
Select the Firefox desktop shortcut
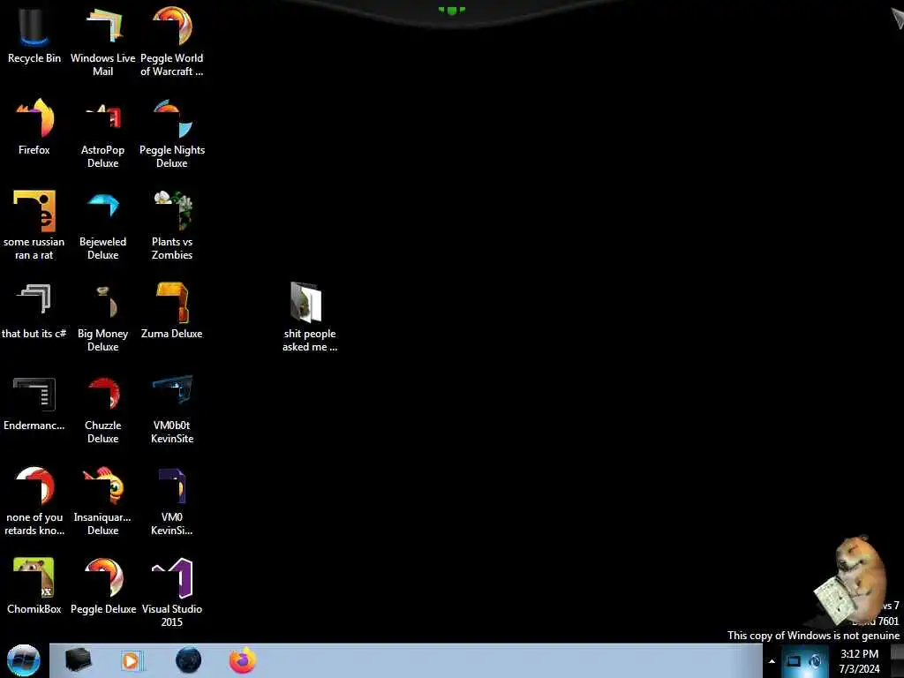34,127
